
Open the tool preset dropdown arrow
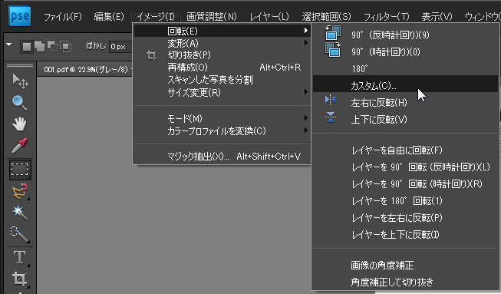9,45
